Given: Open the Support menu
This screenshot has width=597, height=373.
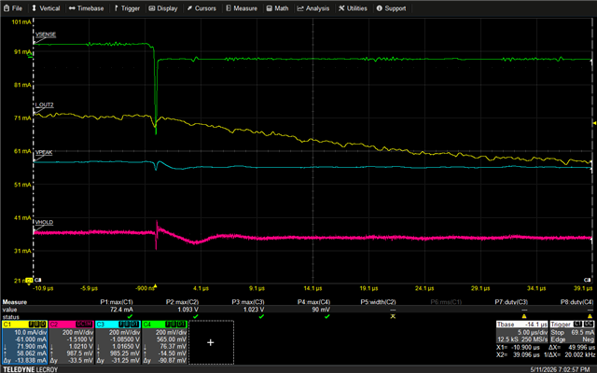Looking at the screenshot, I should click(391, 8).
